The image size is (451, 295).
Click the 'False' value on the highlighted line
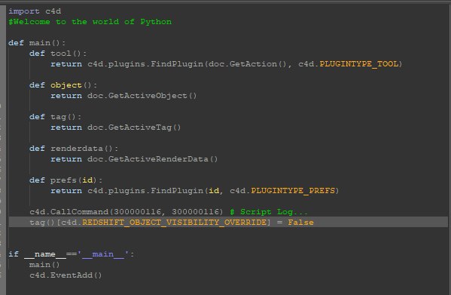(x=300, y=223)
